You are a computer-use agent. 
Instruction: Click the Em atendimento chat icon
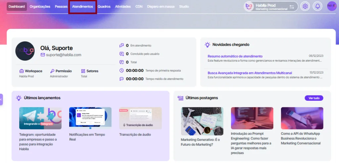tap(121, 45)
